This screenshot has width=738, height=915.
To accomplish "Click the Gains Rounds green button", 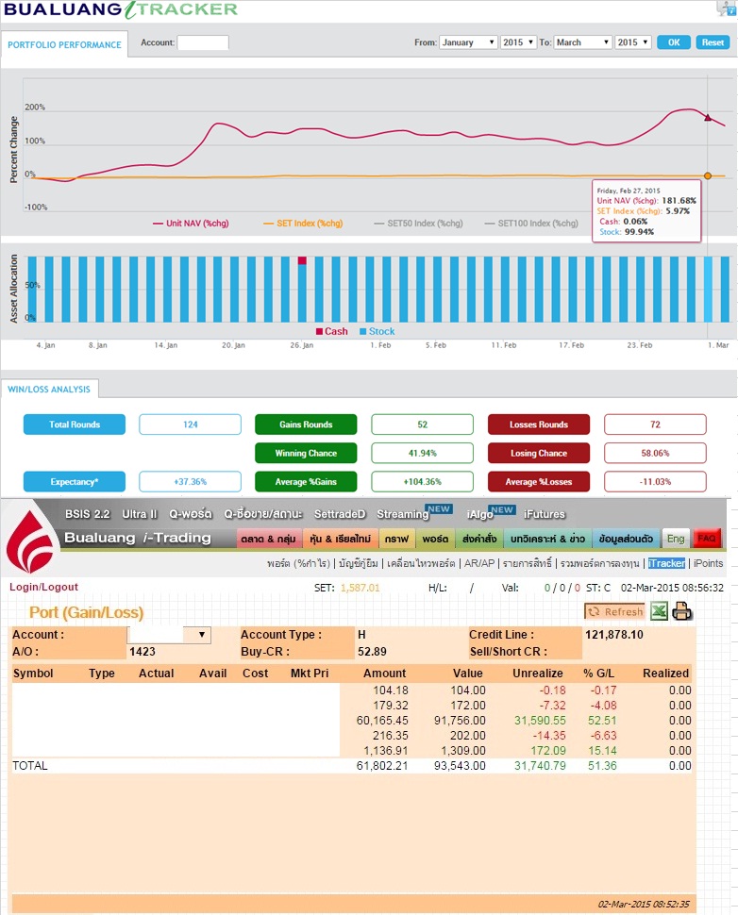I will (x=306, y=424).
